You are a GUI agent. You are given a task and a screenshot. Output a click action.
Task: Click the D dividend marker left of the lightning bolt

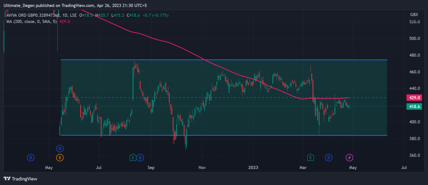[x=329, y=157]
